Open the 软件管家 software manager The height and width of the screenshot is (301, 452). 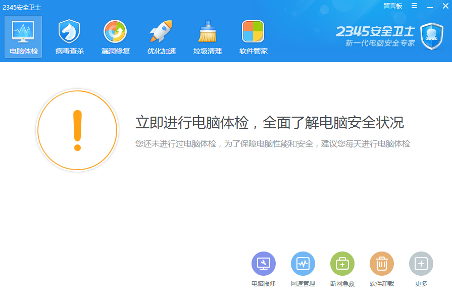tap(253, 35)
